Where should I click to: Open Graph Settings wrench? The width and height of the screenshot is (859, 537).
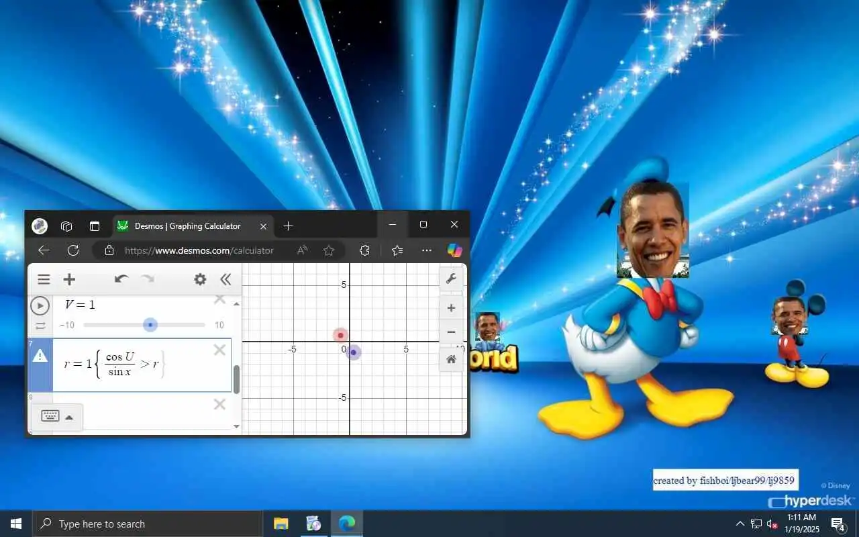click(x=451, y=279)
